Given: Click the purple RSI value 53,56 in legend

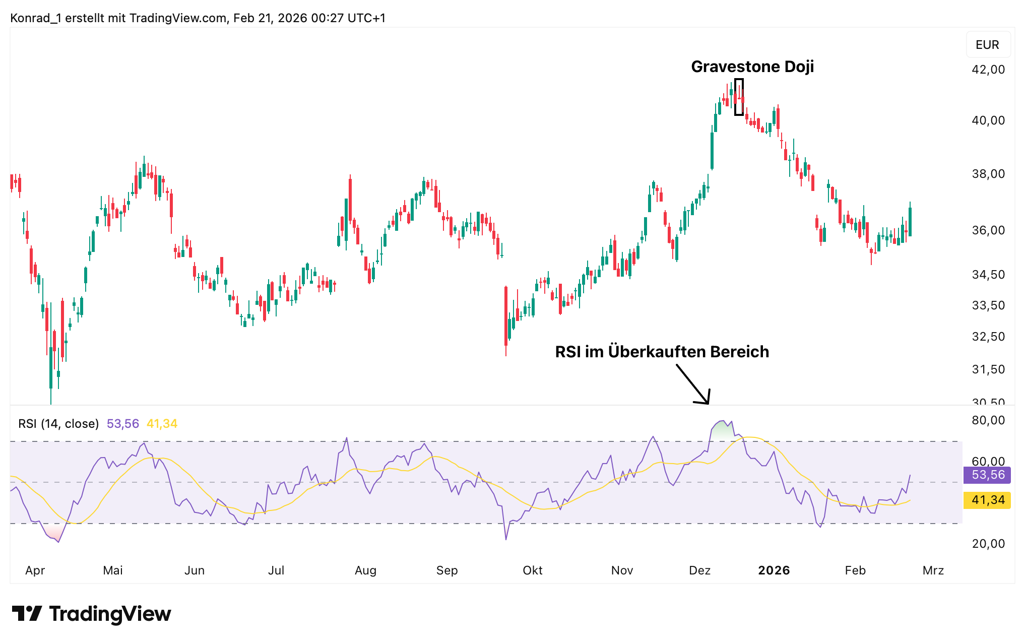Looking at the screenshot, I should tap(122, 424).
